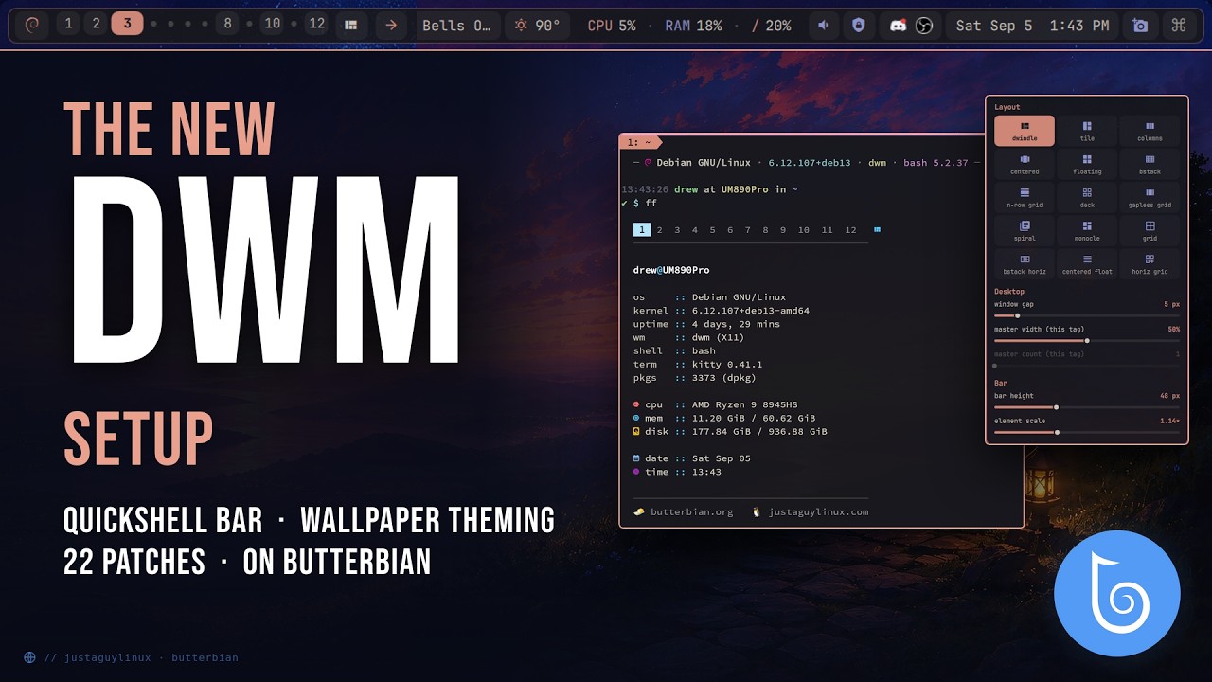
Task: Click the blue Butterbian logo circle
Action: [1117, 594]
